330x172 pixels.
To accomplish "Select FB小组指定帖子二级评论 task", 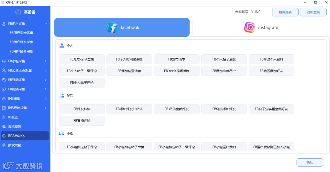I will [177, 147].
